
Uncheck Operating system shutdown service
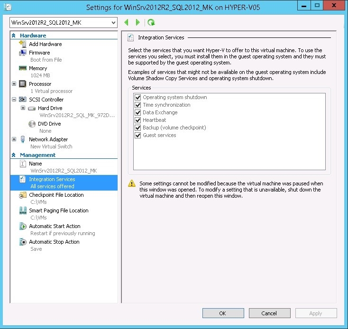(138, 97)
